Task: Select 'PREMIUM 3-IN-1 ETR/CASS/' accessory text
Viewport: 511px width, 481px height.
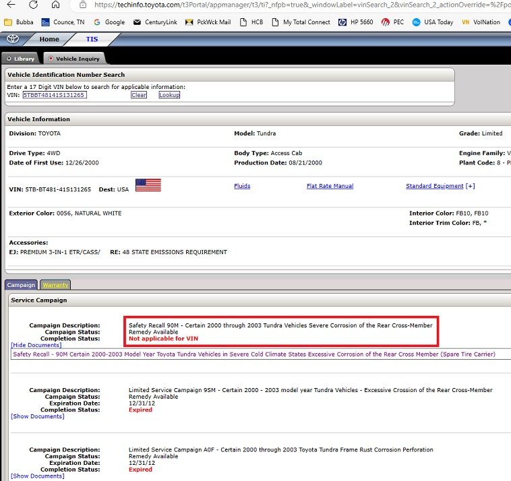Action: coord(60,252)
